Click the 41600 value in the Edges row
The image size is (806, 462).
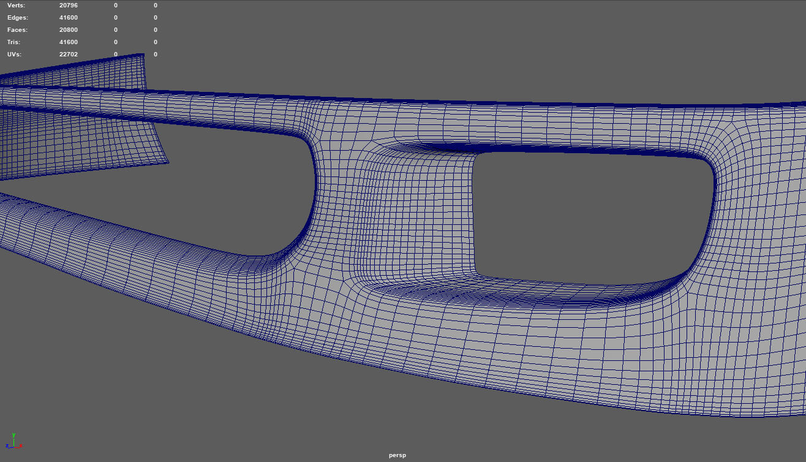(69, 18)
